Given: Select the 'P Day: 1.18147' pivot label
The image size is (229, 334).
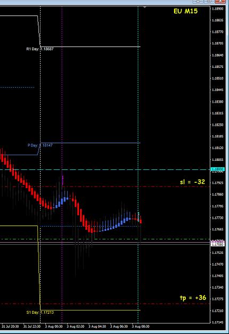Looking at the screenshot, I should tap(40, 145).
